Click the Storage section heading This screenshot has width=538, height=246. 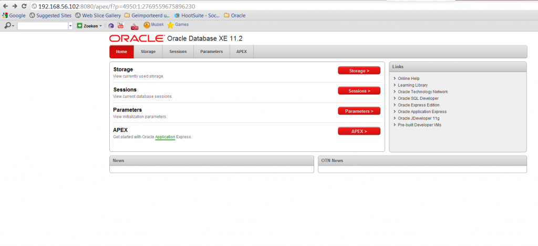(123, 70)
